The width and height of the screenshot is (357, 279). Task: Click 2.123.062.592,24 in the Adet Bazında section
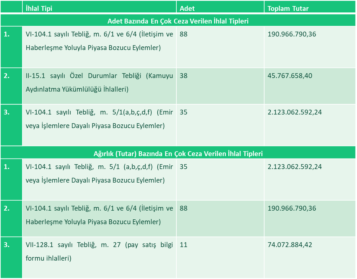[x=294, y=112]
